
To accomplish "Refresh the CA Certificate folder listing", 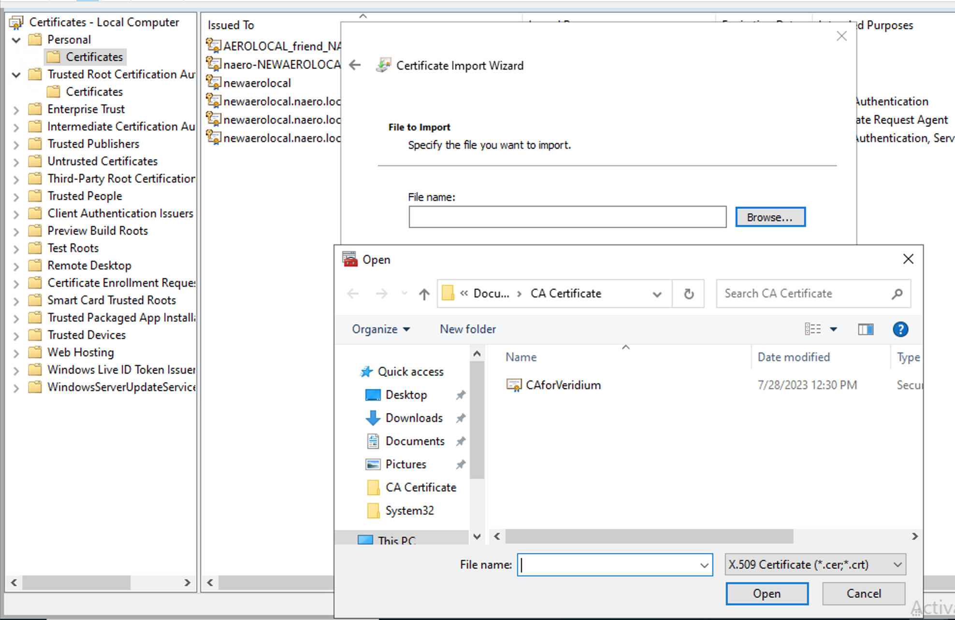I will [689, 294].
